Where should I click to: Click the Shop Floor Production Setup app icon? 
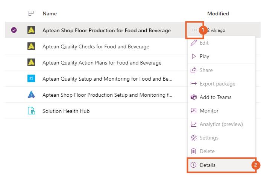(x=31, y=95)
